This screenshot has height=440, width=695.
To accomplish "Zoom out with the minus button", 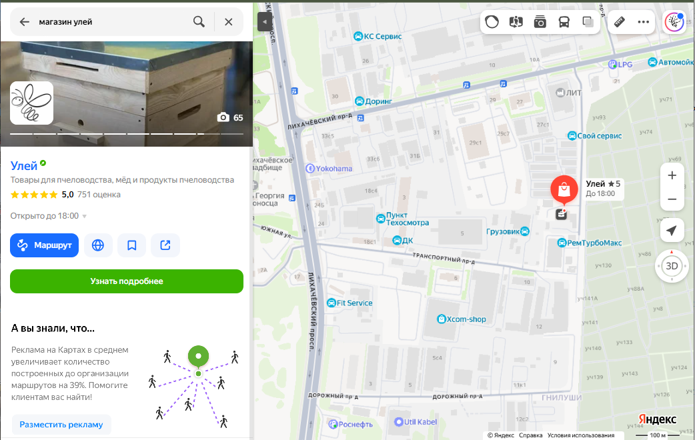I will pyautogui.click(x=672, y=199).
